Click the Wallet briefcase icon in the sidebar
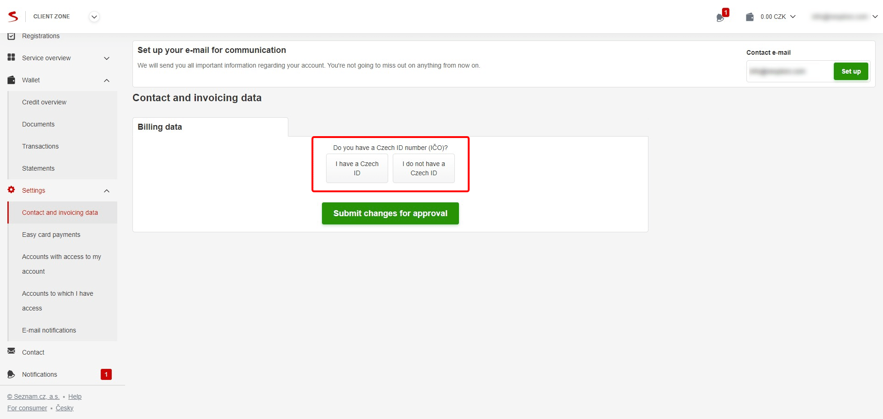 point(11,80)
